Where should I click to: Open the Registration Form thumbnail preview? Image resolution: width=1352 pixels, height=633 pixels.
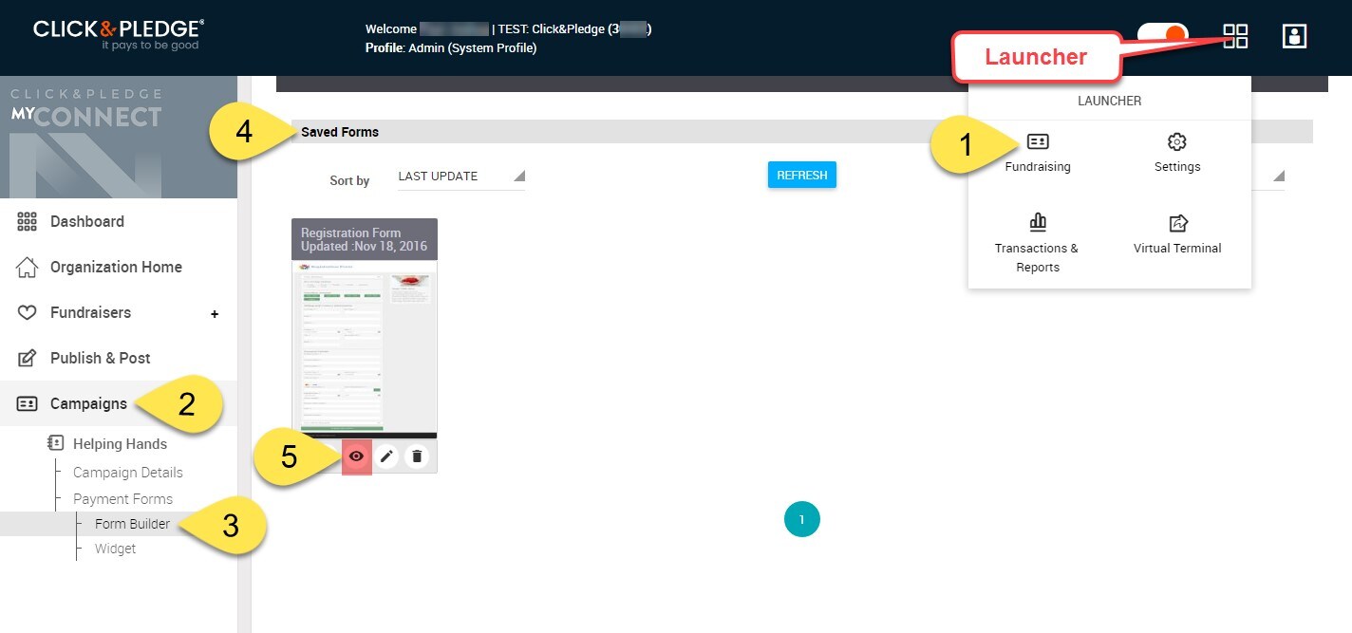click(365, 349)
